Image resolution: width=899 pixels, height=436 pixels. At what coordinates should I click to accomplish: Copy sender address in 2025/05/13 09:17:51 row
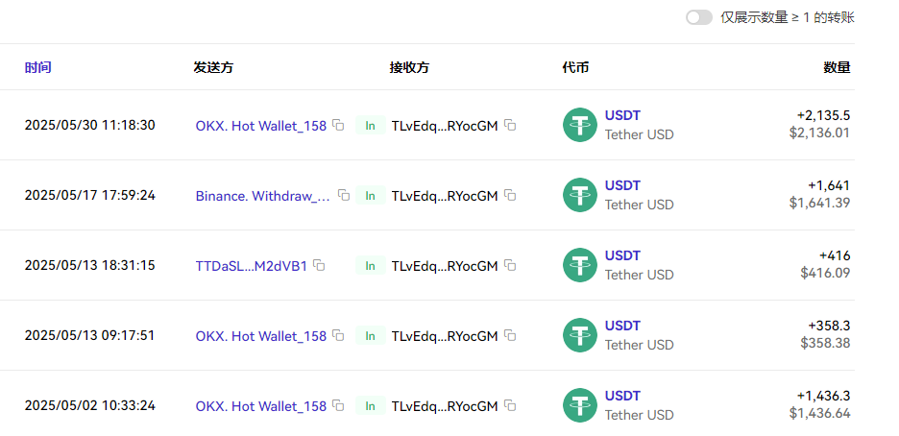[338, 335]
